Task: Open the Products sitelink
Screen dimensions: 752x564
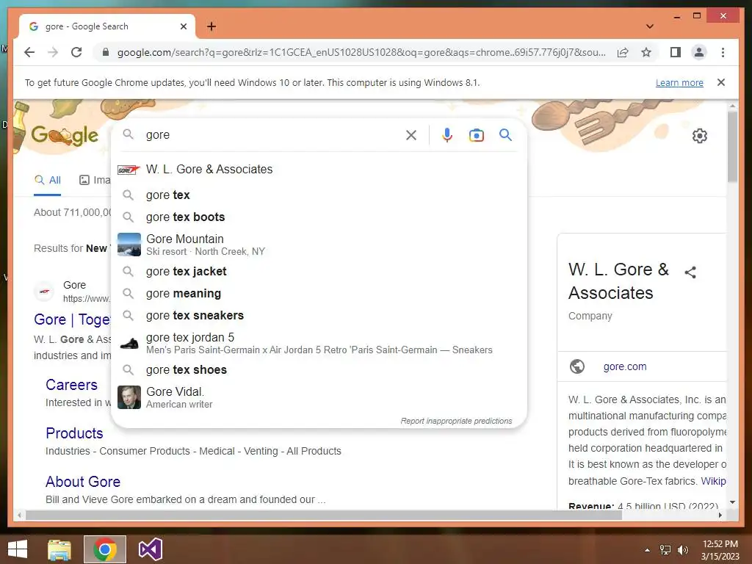Action: tap(74, 433)
